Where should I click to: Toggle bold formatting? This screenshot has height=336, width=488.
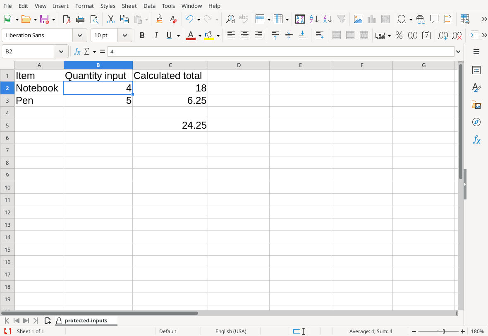pyautogui.click(x=142, y=36)
